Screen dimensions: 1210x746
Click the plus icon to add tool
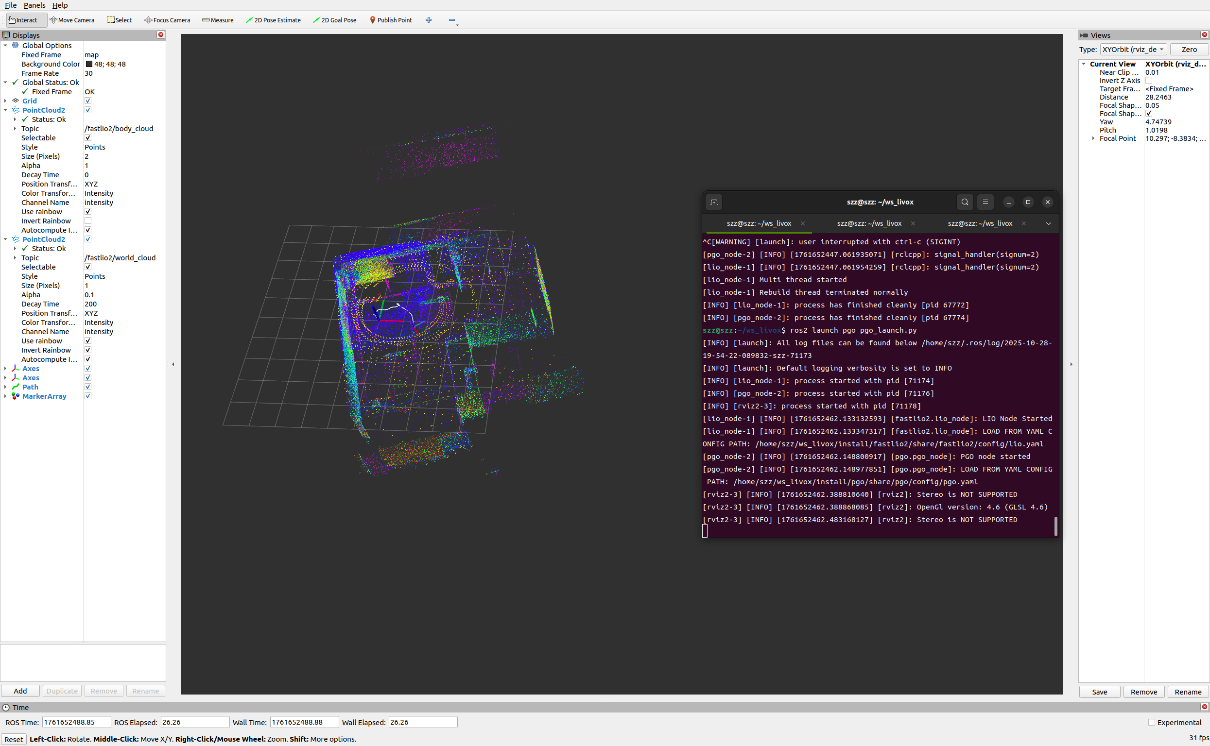[x=429, y=20]
